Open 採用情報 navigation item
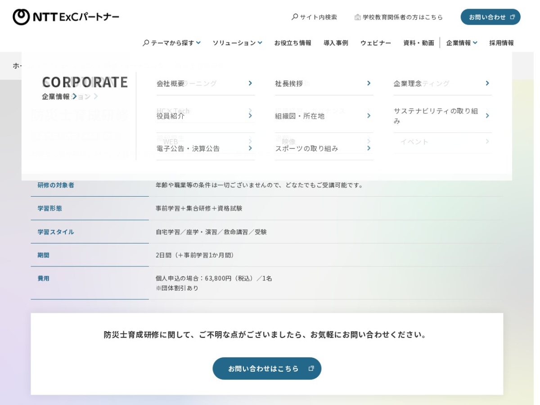The height and width of the screenshot is (405, 540). [x=501, y=43]
